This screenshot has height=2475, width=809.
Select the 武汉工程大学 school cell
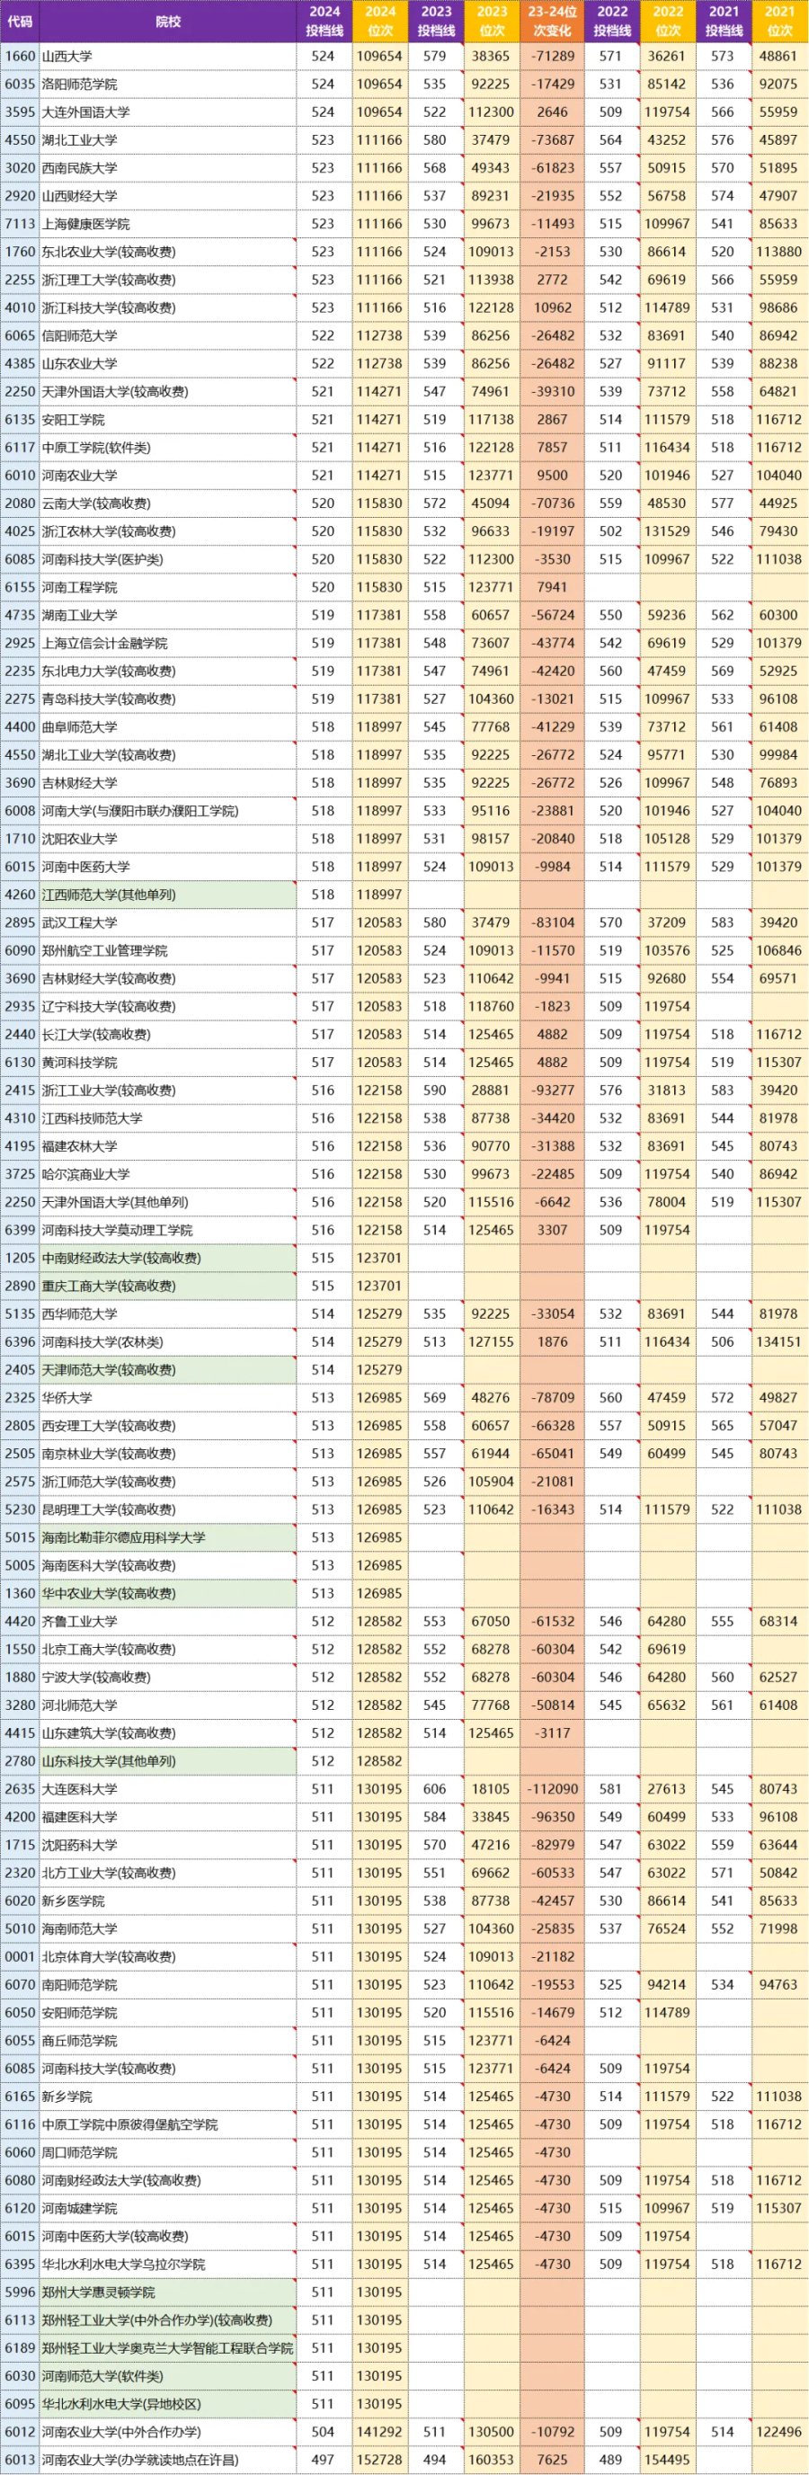[x=167, y=922]
